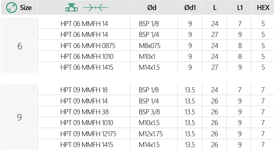
Task: Select the Ød1 column header
Action: (190, 8)
